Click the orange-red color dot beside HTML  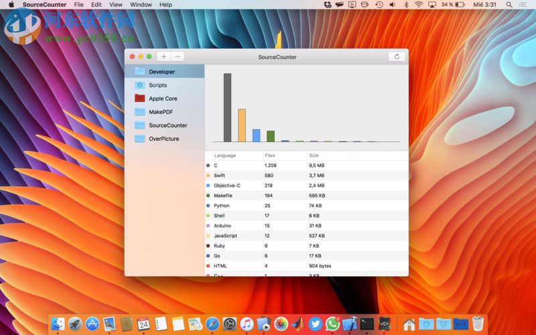coord(208,265)
